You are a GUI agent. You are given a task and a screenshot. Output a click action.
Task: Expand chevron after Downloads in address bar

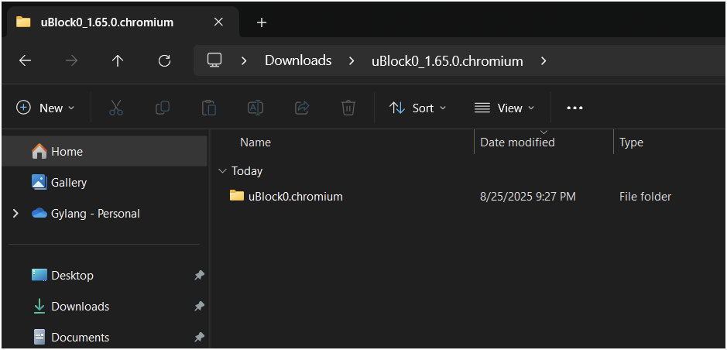[x=351, y=60]
